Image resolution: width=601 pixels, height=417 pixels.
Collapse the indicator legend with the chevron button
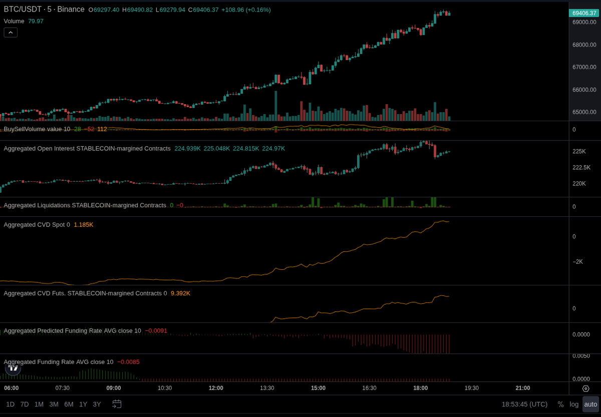click(11, 33)
